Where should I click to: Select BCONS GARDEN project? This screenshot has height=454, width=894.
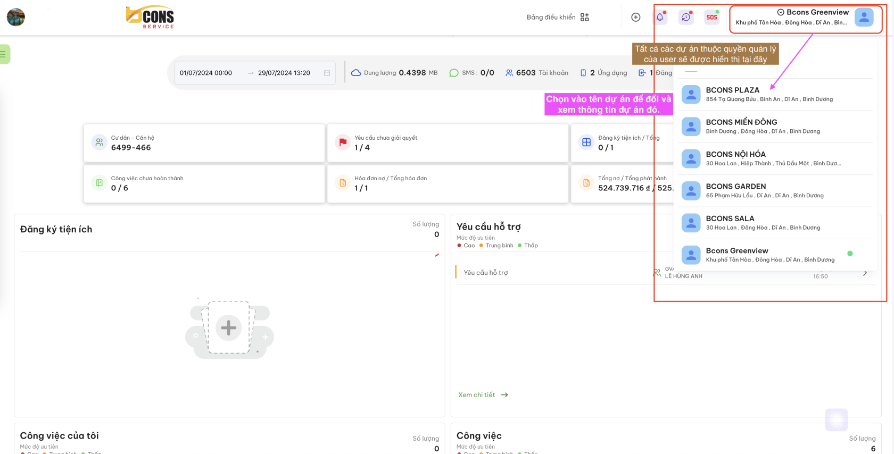[x=776, y=191]
